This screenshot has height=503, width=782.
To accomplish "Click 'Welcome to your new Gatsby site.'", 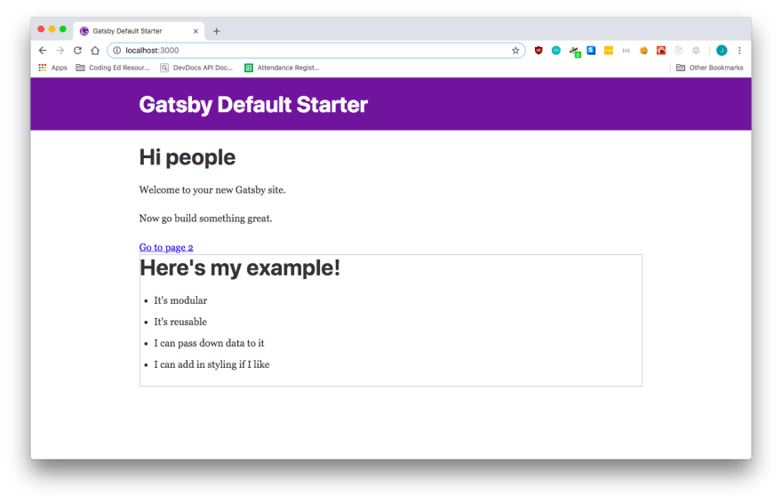I will click(212, 190).
